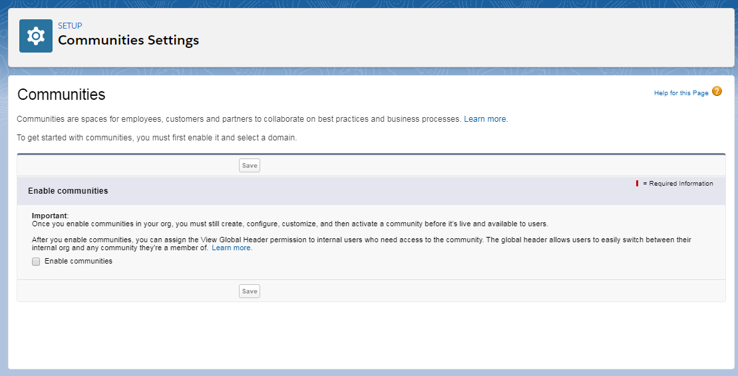Viewport: 738px width, 376px height.
Task: Click the Enable communities section header
Action: click(69, 190)
